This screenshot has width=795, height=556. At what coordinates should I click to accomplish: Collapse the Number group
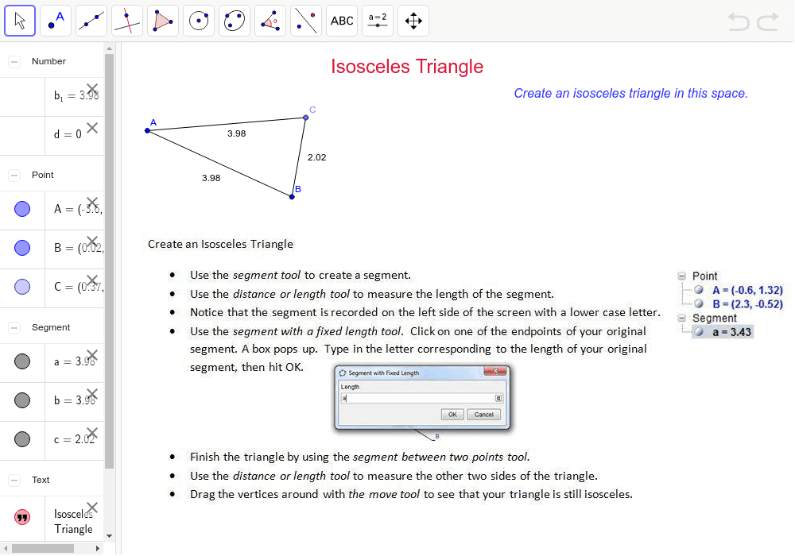pyautogui.click(x=14, y=62)
